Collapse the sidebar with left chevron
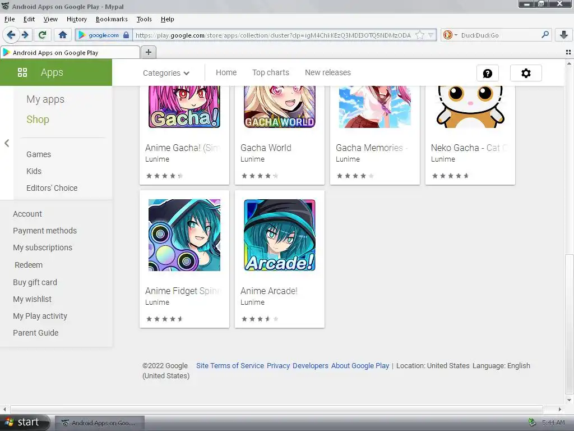This screenshot has width=574, height=431. coord(7,143)
